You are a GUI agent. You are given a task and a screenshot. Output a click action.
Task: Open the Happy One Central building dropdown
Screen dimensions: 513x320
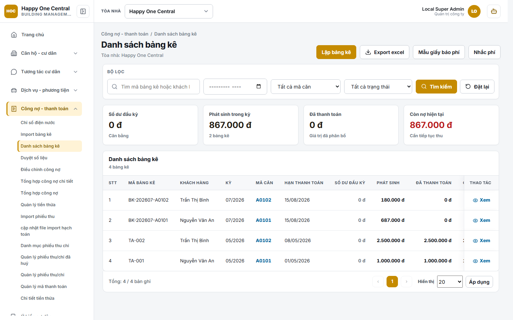pos(169,11)
